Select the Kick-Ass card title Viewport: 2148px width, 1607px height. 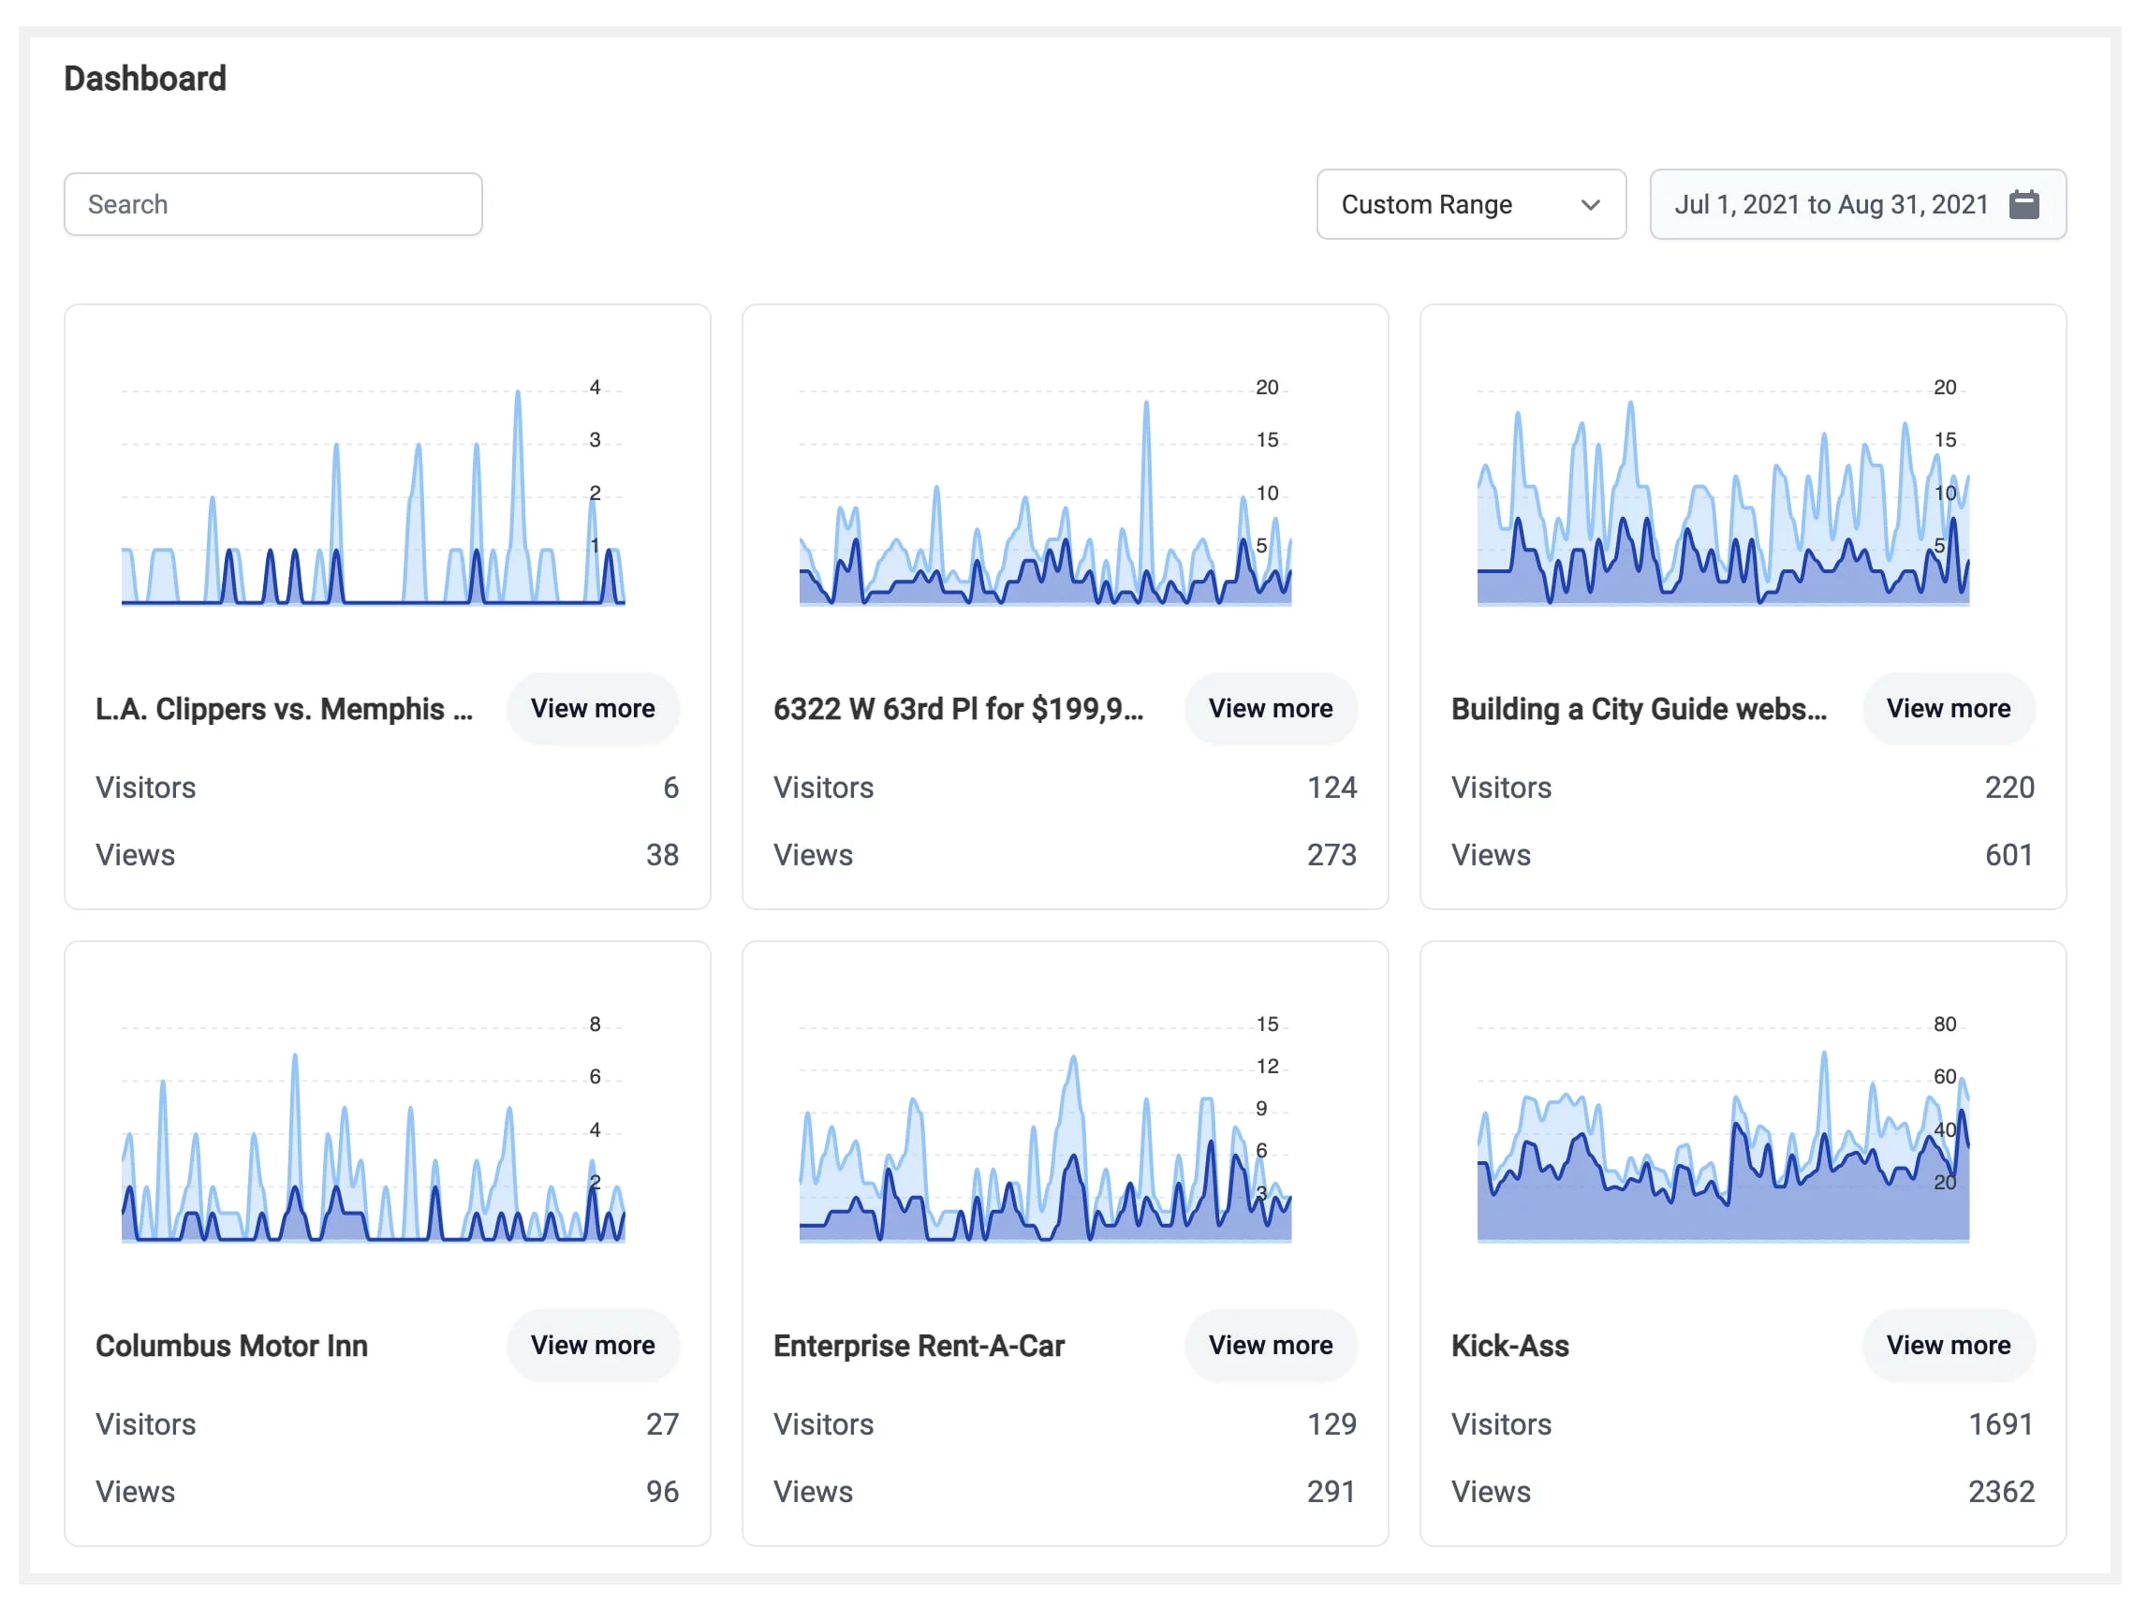pyautogui.click(x=1510, y=1347)
